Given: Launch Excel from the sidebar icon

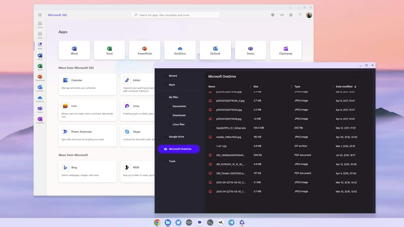Looking at the screenshot, I should (x=40, y=67).
